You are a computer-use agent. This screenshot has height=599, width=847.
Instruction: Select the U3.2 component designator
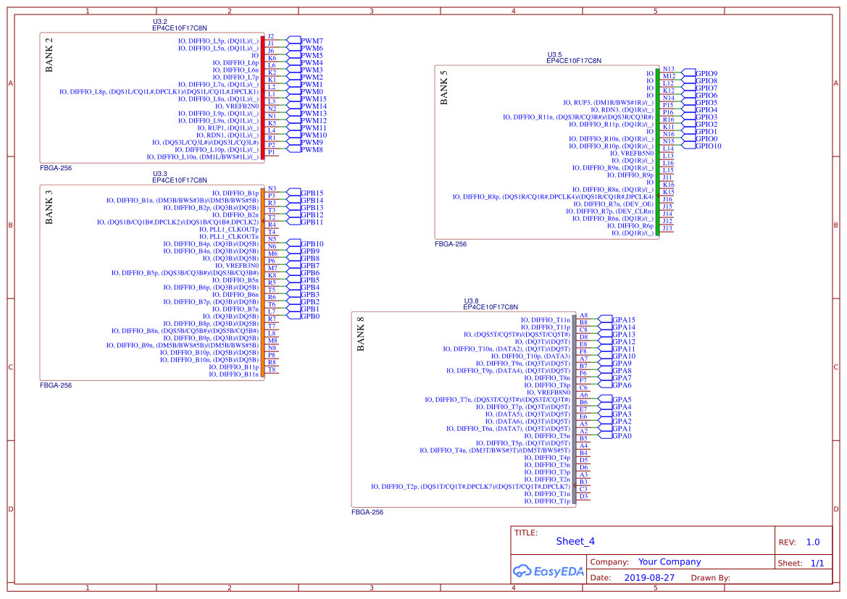[160, 22]
